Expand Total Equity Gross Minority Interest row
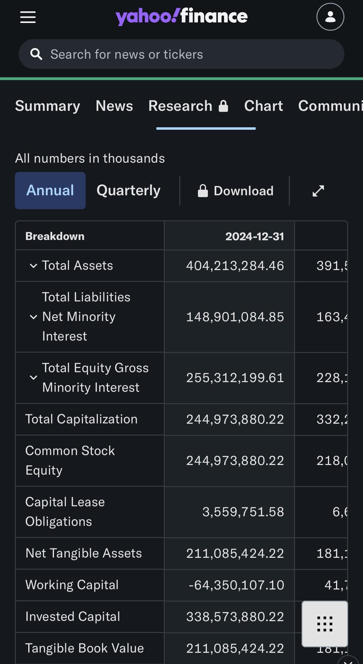This screenshot has width=363, height=664. [33, 377]
